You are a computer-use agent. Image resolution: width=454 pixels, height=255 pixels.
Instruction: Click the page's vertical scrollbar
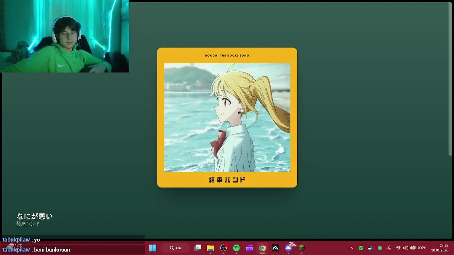pyautogui.click(x=450, y=80)
